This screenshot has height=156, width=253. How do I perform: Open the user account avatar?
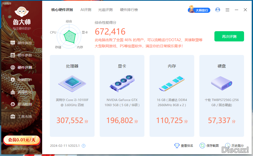218,10
